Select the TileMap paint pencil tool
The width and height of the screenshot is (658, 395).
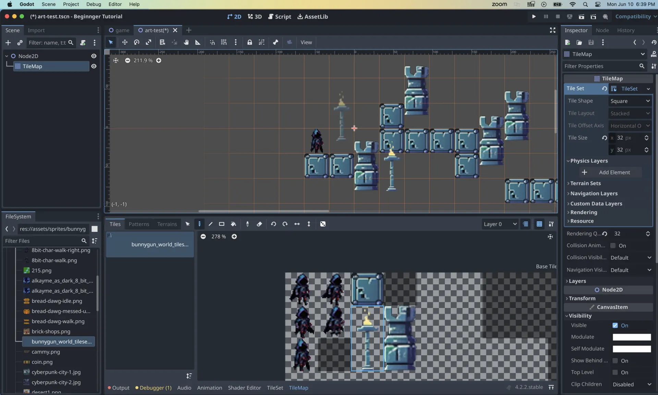[199, 224]
